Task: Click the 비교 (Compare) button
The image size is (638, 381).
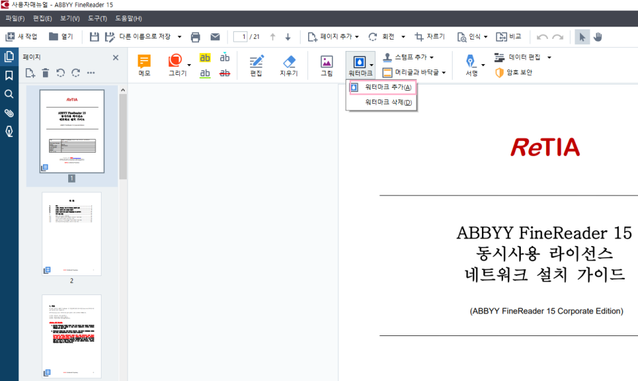Action: click(508, 37)
